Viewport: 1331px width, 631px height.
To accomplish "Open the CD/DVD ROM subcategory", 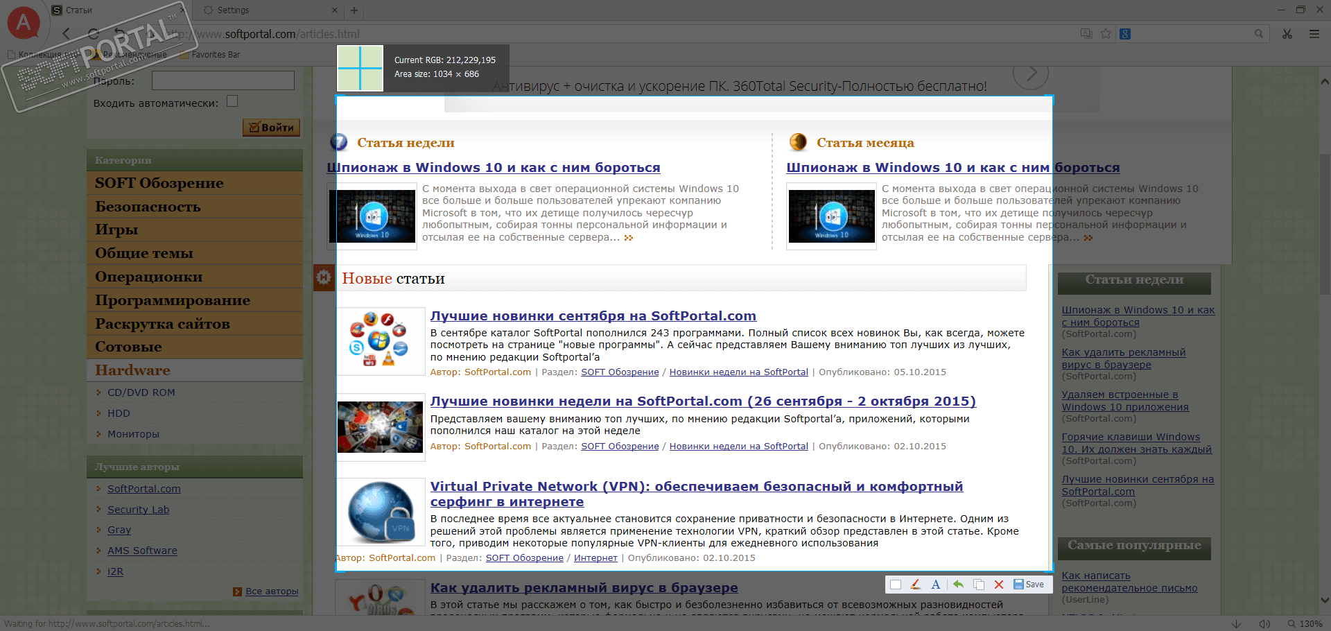I will (x=141, y=392).
